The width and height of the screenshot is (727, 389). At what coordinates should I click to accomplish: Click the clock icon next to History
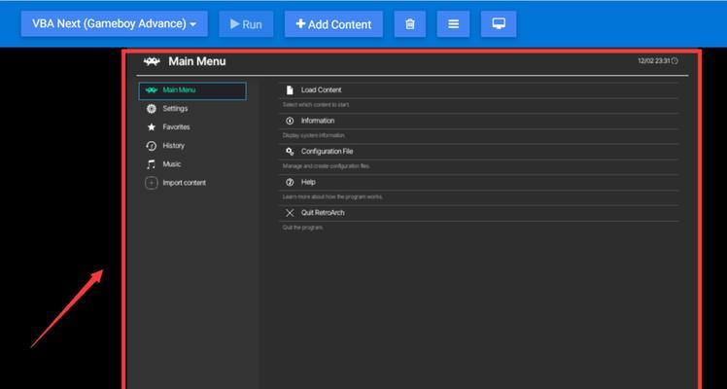point(152,146)
